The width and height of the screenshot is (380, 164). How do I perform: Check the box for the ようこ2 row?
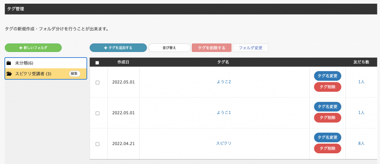click(98, 83)
